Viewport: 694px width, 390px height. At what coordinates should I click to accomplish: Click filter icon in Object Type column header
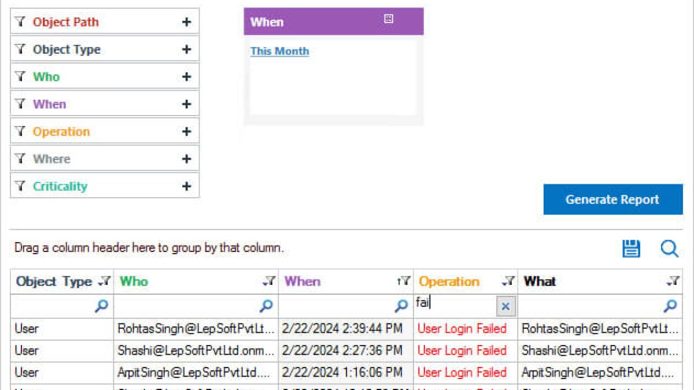(105, 281)
